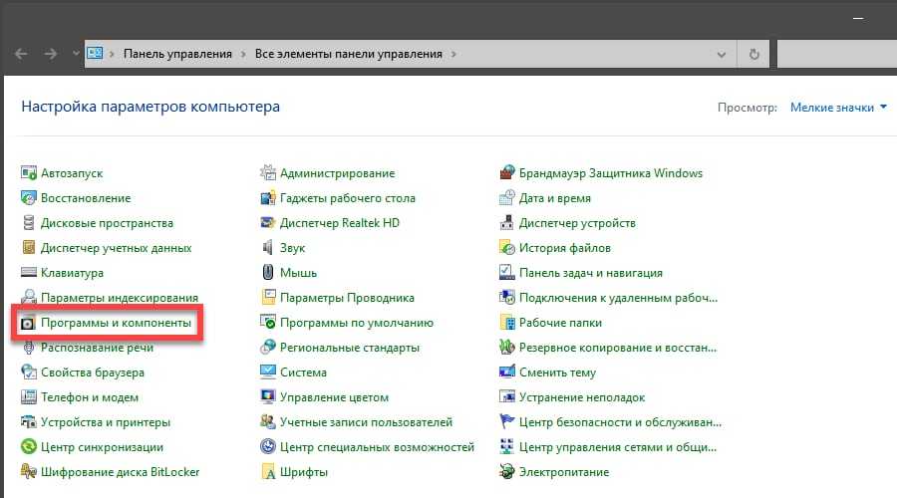
Task: Click the Дата и время icon
Action: point(507,198)
